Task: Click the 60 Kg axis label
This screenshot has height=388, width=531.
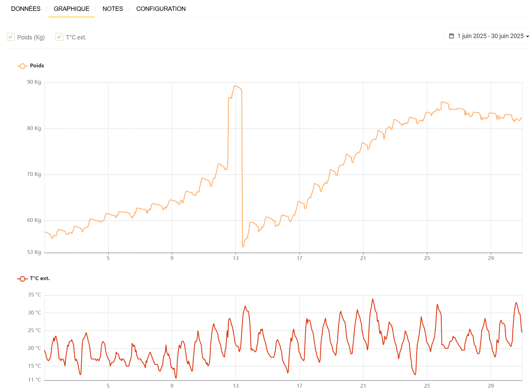Action: [x=34, y=220]
